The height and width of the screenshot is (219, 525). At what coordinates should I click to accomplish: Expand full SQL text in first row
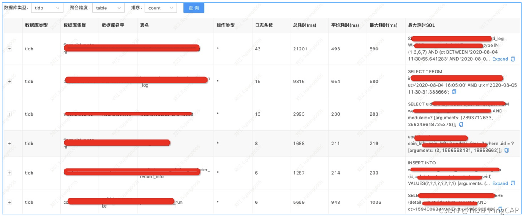coord(500,59)
